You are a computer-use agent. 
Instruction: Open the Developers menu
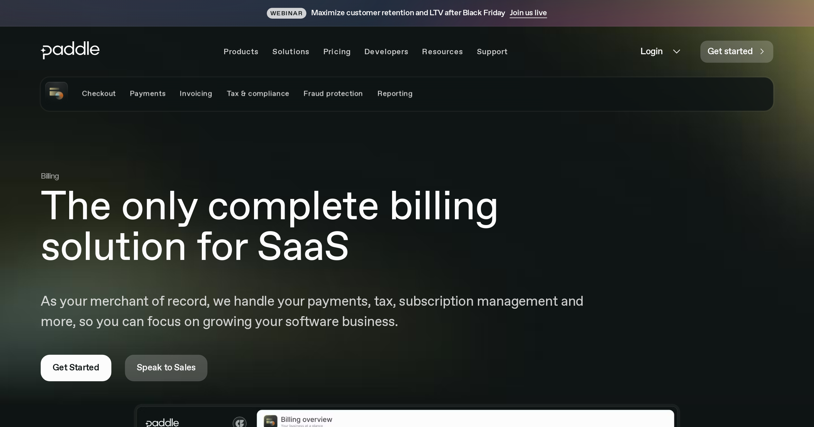click(386, 52)
